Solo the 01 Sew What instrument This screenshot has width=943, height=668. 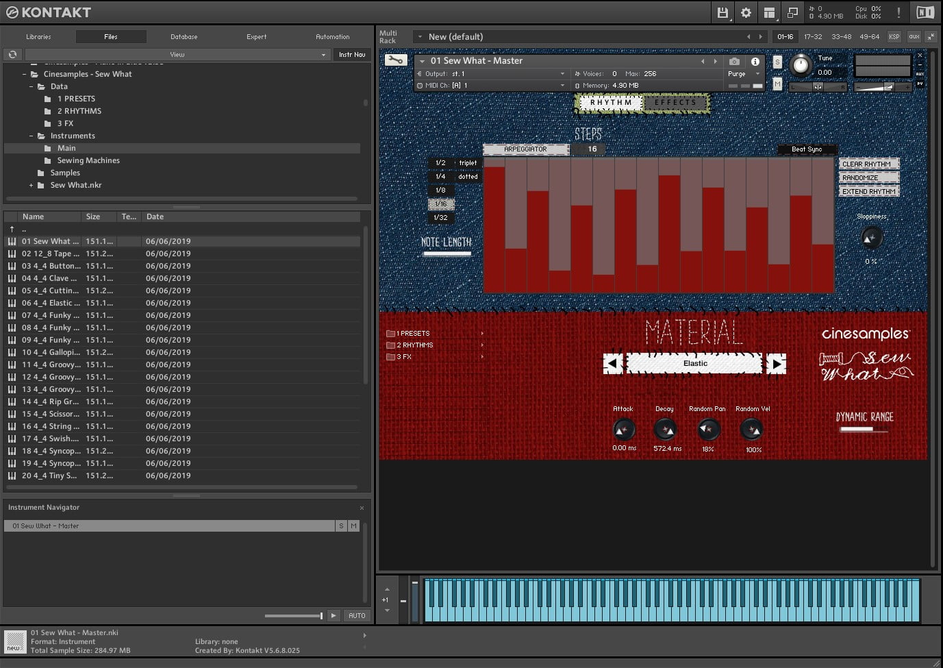point(777,62)
